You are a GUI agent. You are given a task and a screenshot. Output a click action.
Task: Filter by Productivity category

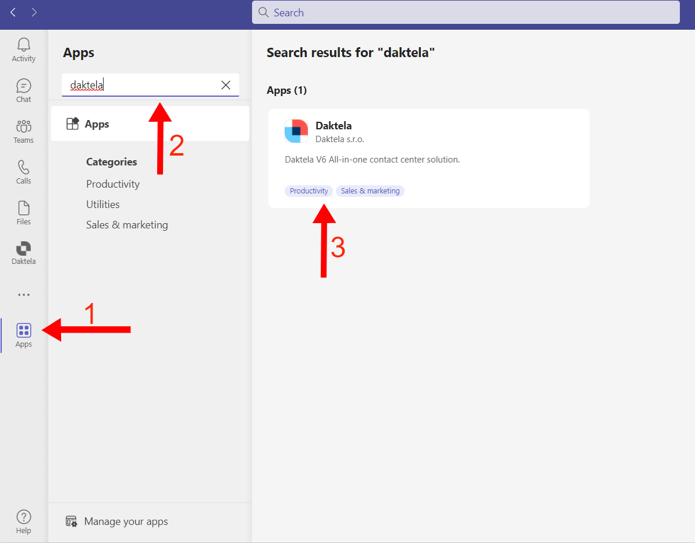(113, 184)
